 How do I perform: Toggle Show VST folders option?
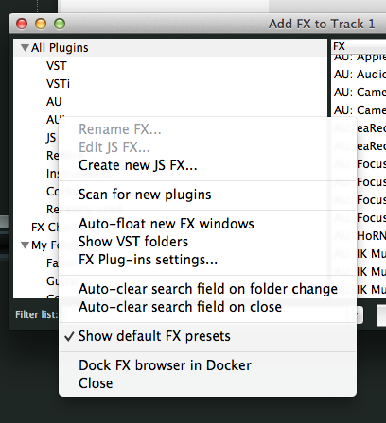207,242
